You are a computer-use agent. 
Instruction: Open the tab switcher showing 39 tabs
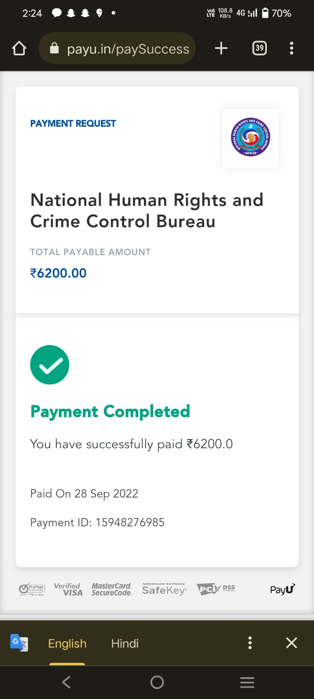[x=259, y=48]
